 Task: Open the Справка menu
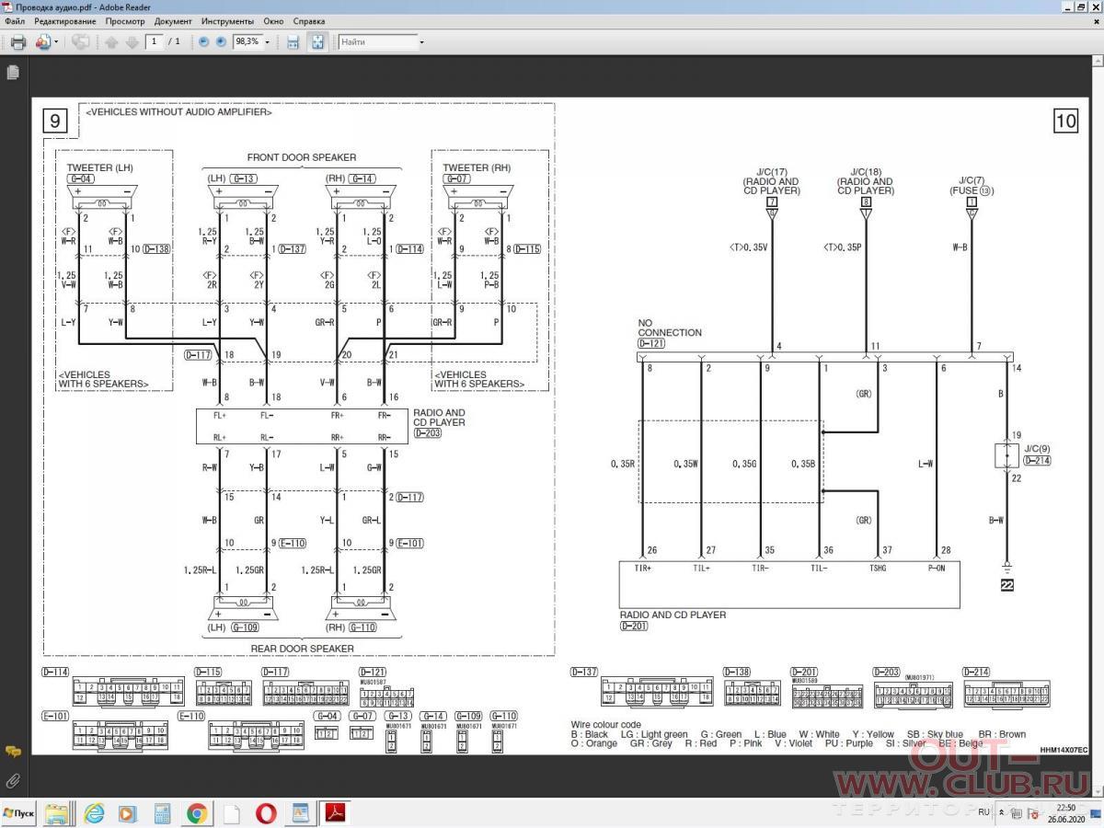(308, 21)
